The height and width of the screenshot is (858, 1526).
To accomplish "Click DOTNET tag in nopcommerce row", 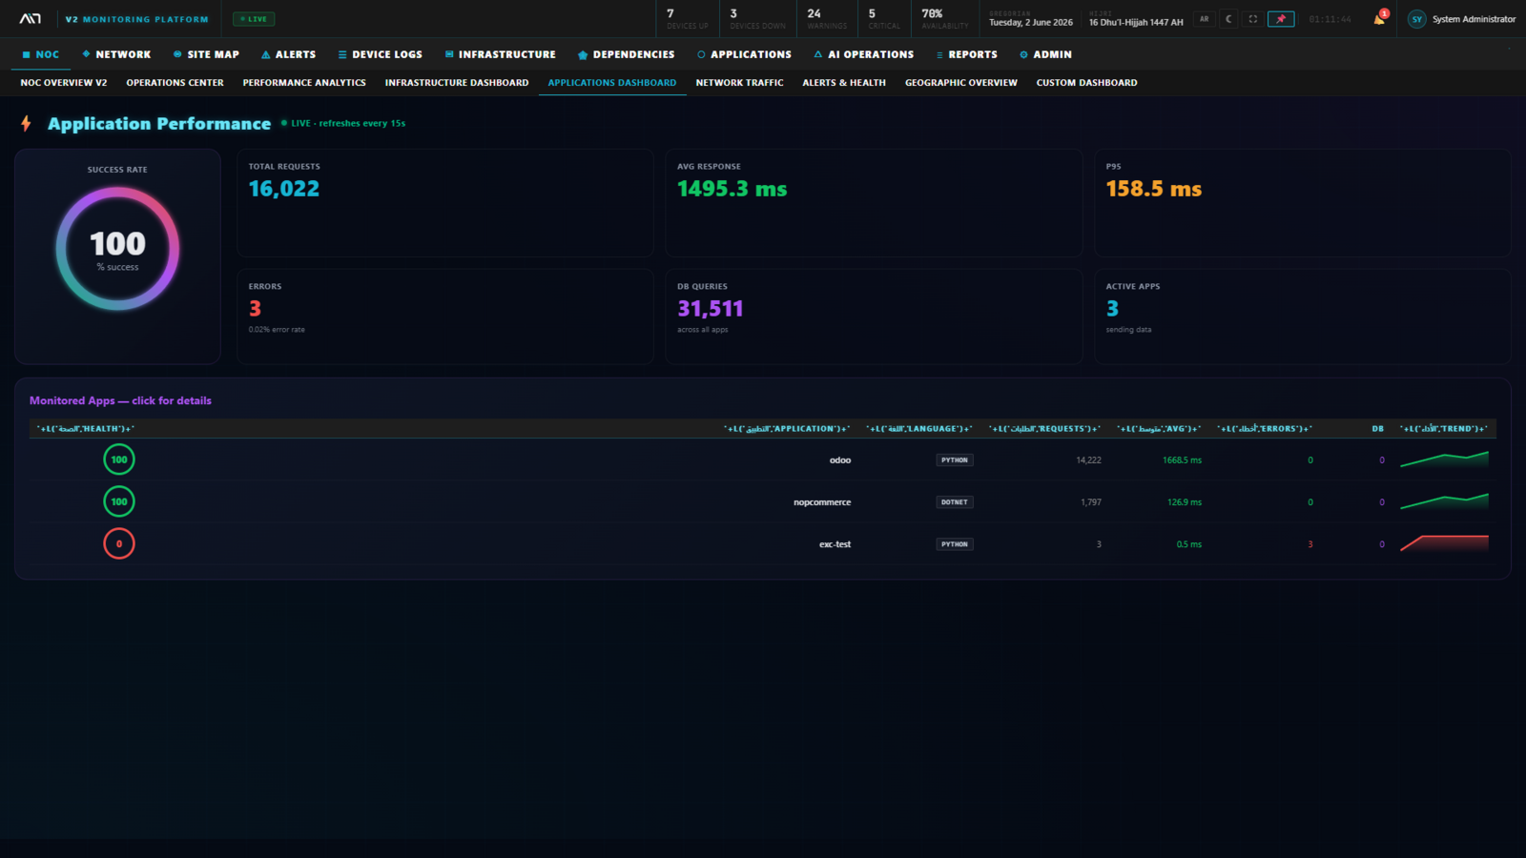I will 954,501.
